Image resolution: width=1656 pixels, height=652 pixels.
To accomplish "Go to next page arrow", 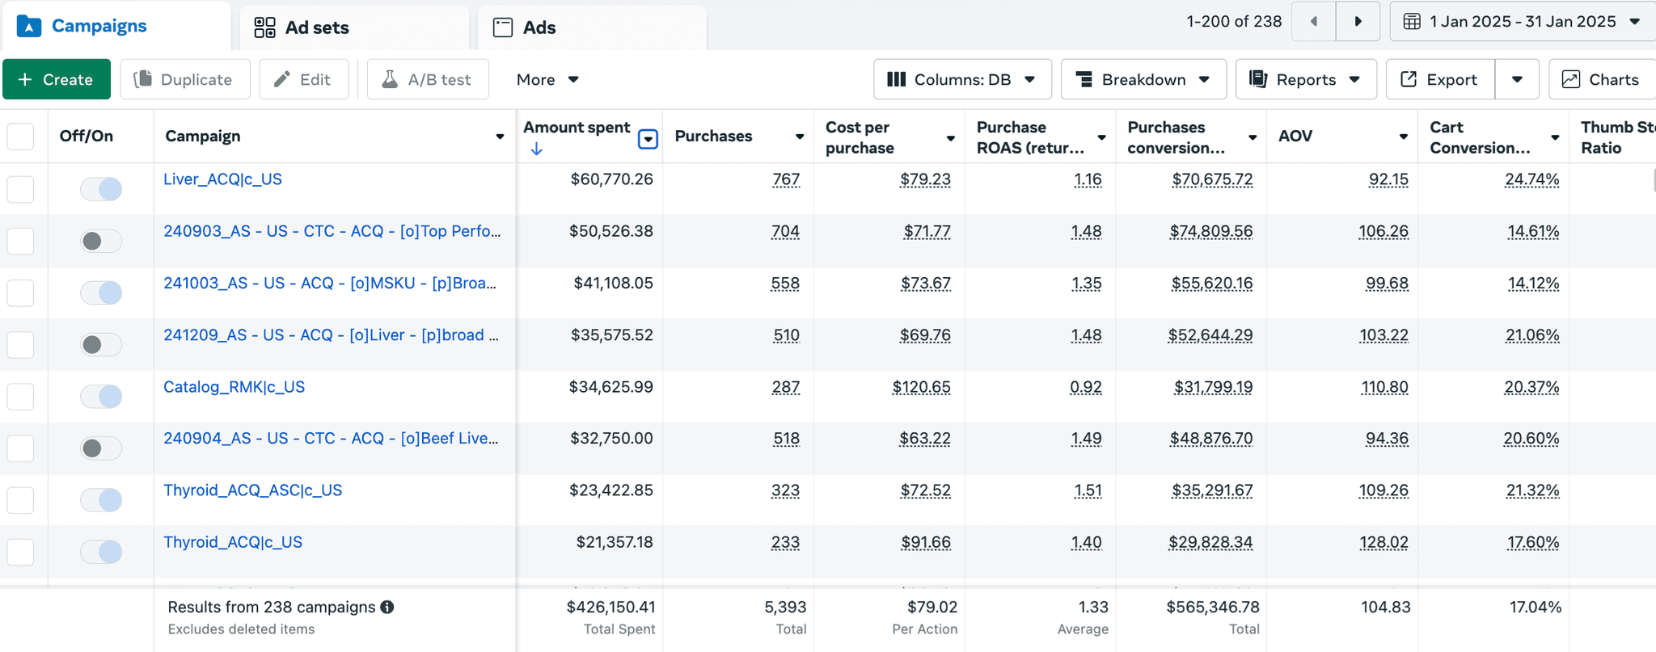I will point(1358,22).
